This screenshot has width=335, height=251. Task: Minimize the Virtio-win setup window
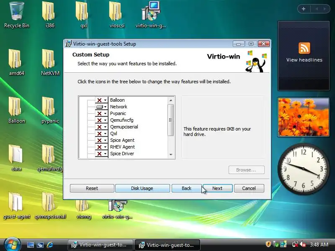(238, 44)
